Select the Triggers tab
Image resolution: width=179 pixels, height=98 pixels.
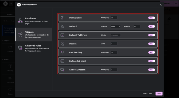coord(34,35)
